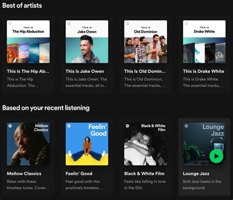
Task: Open the Black & White Film cover image
Action: point(146,144)
